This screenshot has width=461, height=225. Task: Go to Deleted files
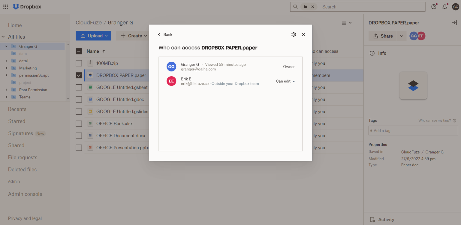22,169
